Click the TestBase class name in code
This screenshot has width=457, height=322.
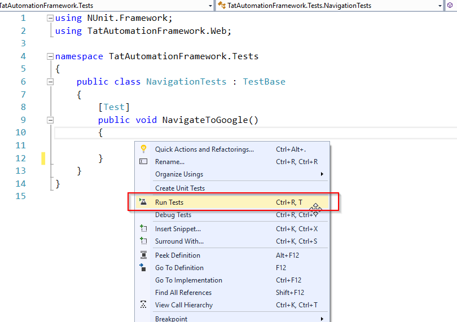(264, 82)
